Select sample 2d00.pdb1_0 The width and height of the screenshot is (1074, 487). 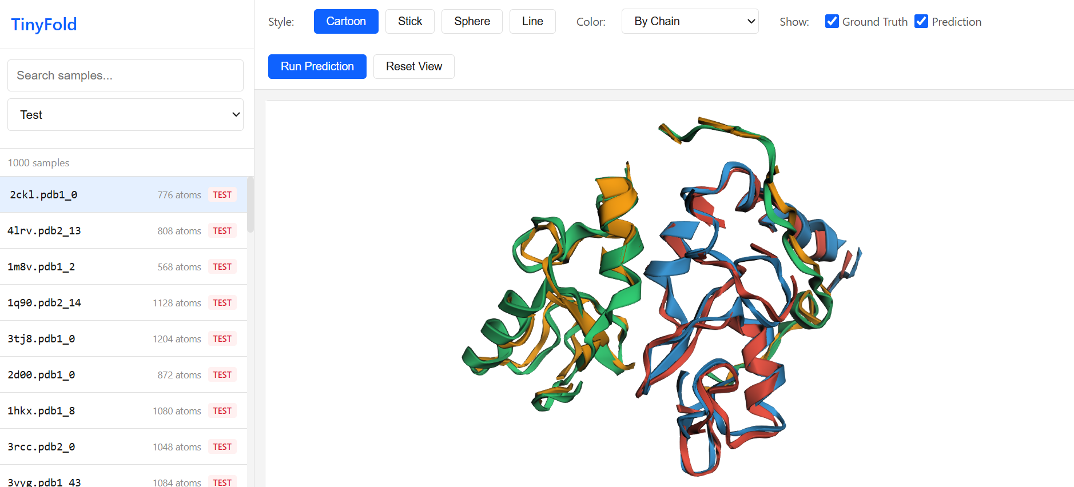pos(123,375)
